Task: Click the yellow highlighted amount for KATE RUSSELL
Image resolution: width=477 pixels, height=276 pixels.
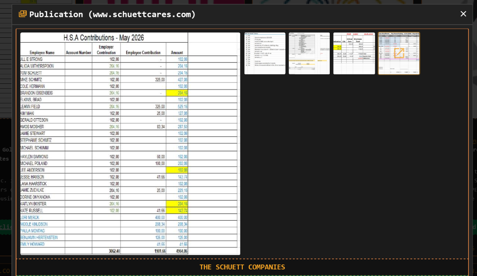Action: (177, 211)
